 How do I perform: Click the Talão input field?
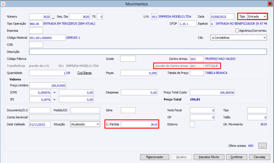[257, 117]
